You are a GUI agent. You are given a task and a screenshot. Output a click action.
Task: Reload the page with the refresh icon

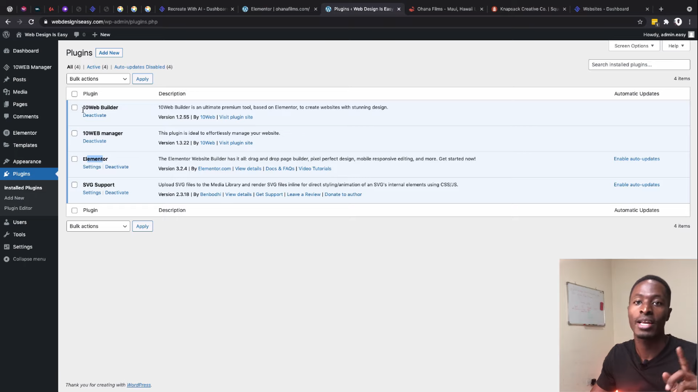tap(31, 22)
